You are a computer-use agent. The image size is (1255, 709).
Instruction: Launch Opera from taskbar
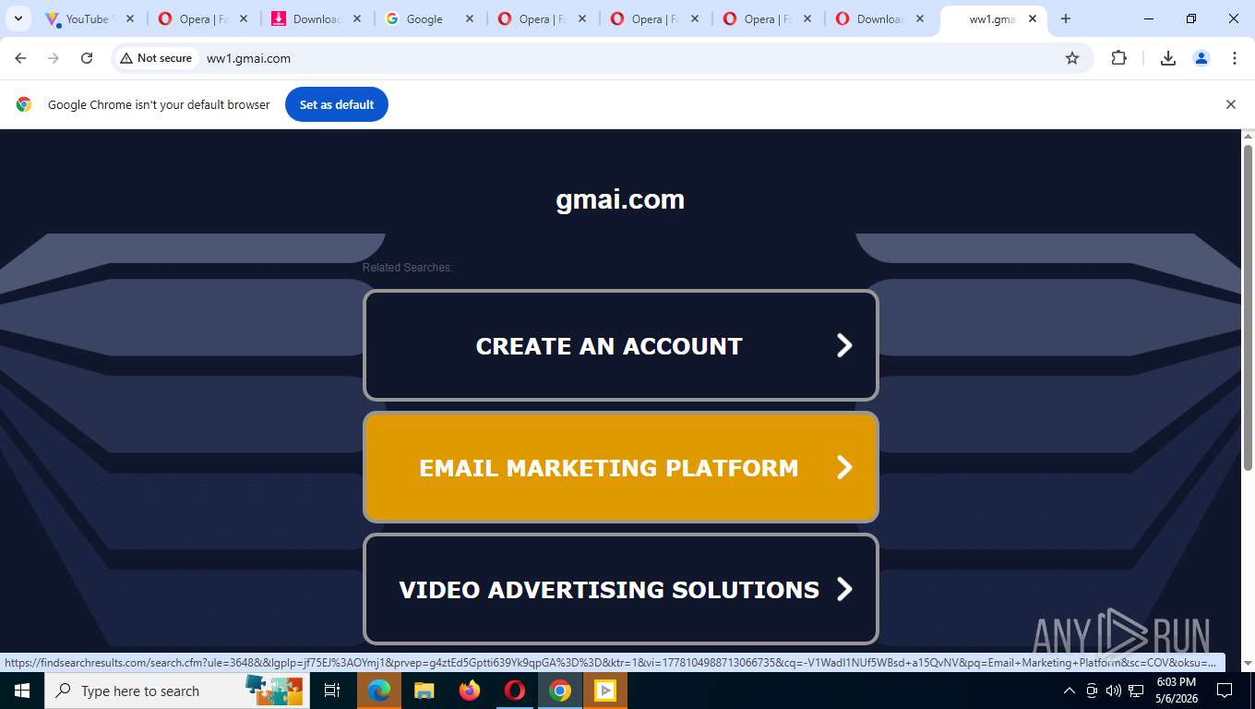click(514, 691)
